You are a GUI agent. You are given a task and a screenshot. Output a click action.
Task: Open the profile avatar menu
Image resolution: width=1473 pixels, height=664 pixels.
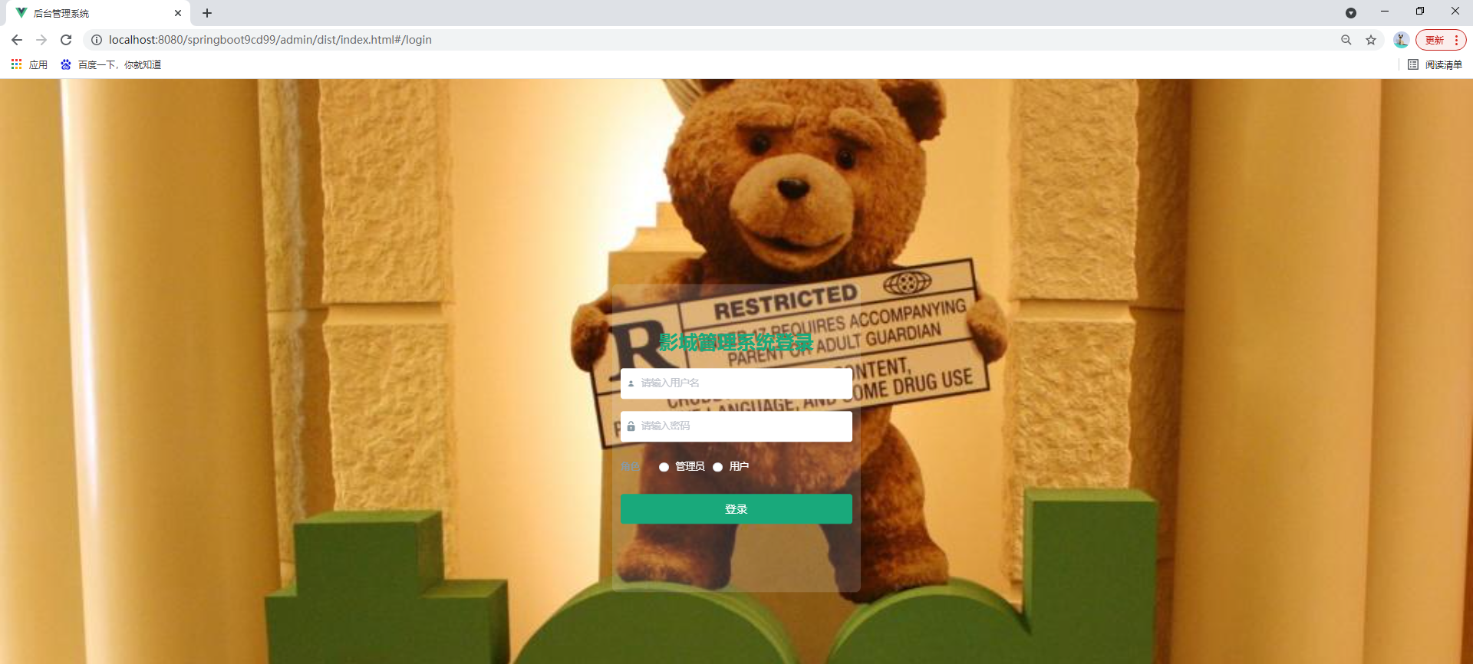1401,40
